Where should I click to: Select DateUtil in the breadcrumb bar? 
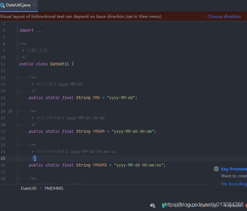pos(29,188)
